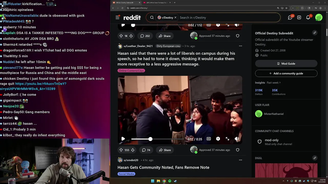
Task: Seek on the 0:35 video progress bar
Action: point(158,139)
